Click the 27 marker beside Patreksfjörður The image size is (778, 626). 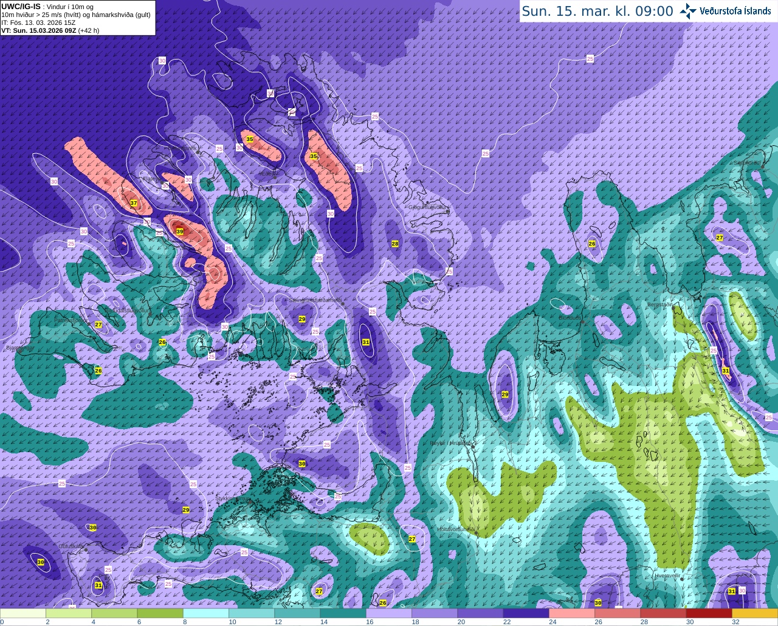coord(98,325)
